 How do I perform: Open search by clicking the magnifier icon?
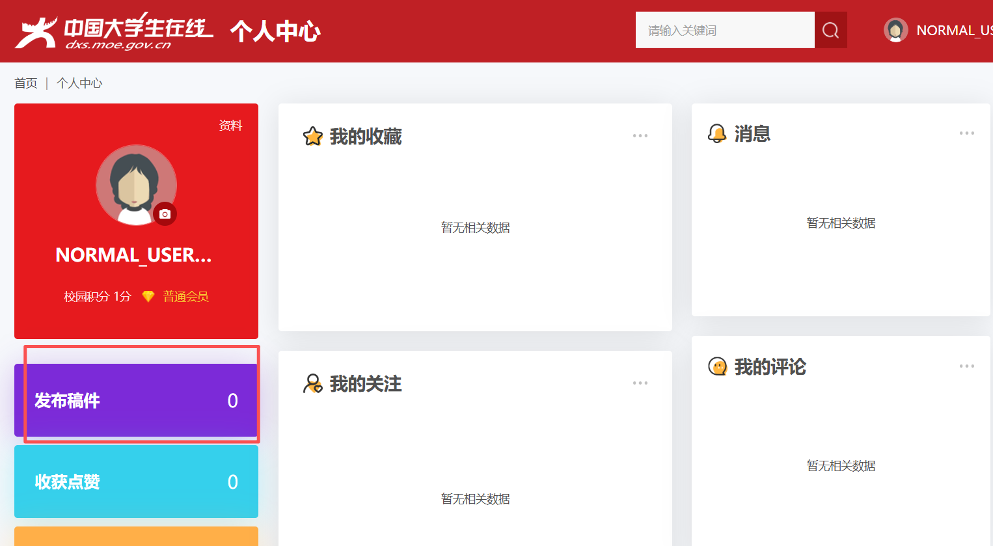[830, 29]
